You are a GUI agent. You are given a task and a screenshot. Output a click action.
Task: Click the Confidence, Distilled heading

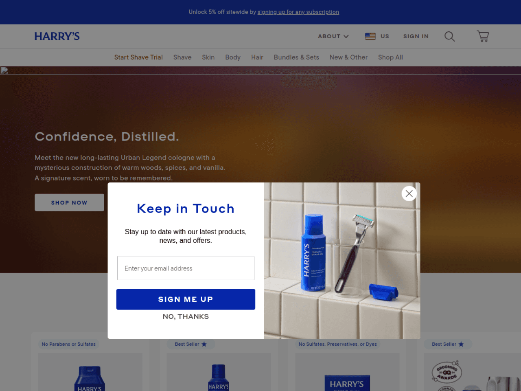pyautogui.click(x=107, y=136)
